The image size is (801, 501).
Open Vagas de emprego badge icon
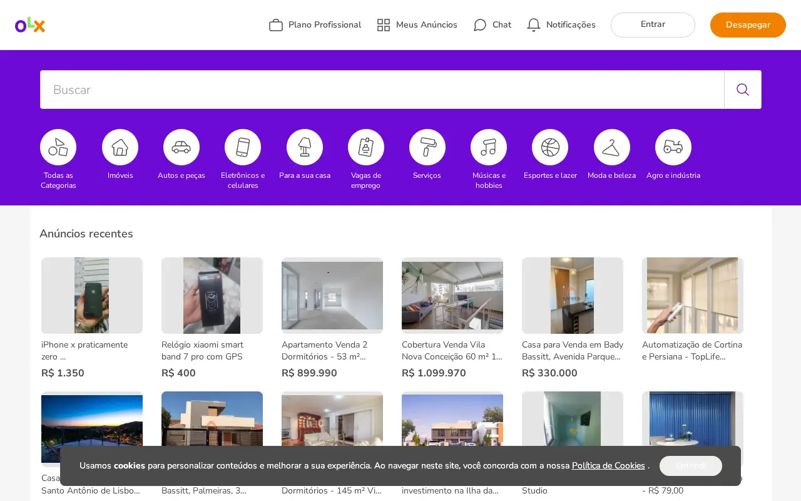366,147
